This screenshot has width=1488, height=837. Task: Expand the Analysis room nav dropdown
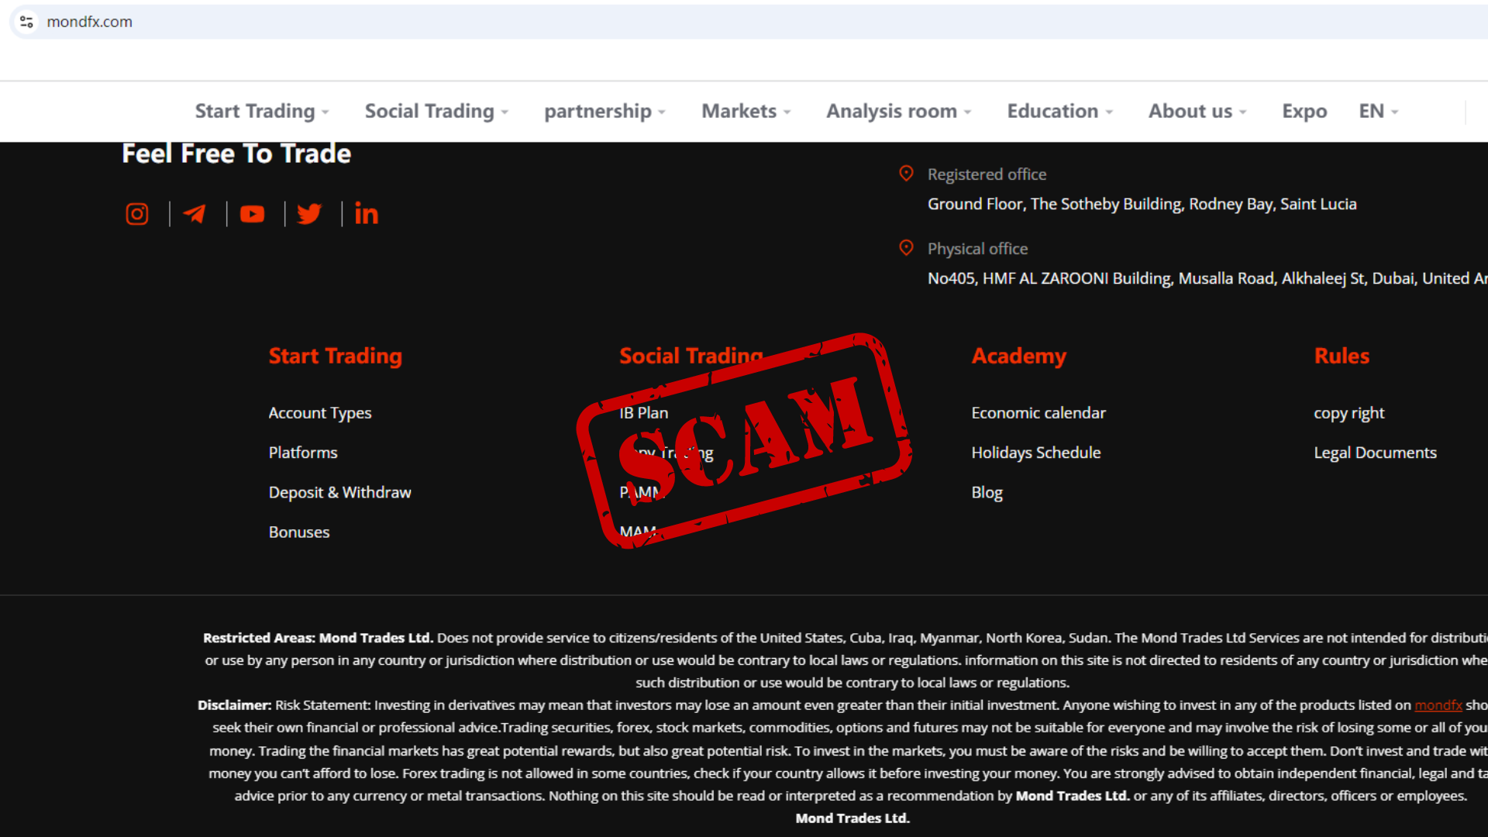(x=899, y=112)
